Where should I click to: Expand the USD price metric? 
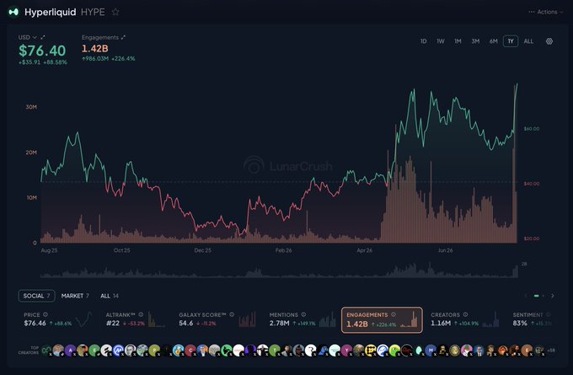click(x=43, y=37)
